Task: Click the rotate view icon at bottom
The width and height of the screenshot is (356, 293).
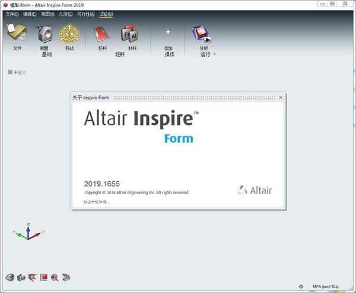Action: click(x=66, y=278)
